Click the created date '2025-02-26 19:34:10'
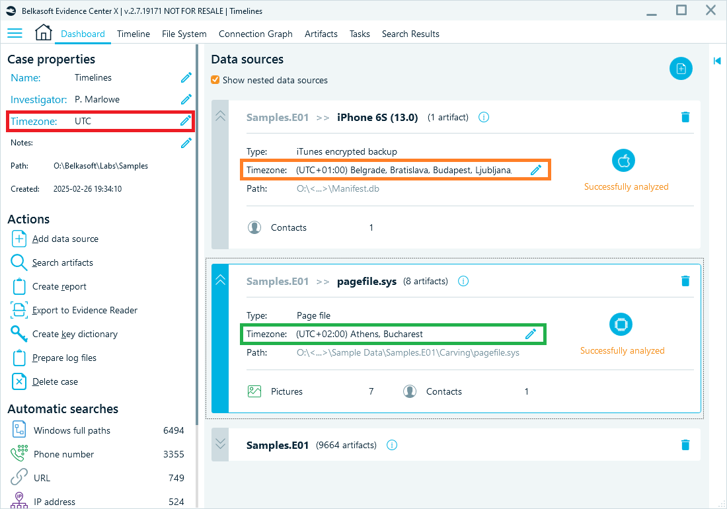Image resolution: width=727 pixels, height=509 pixels. (88, 188)
